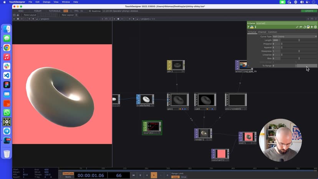Viewport: 318px width, 179px height.
Task: Click the Python help icon in parameter panel
Action: click(x=252, y=27)
